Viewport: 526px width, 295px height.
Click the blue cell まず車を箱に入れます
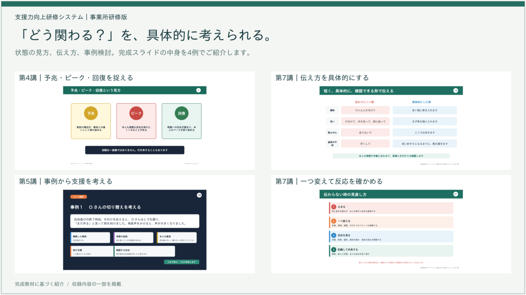(424, 122)
